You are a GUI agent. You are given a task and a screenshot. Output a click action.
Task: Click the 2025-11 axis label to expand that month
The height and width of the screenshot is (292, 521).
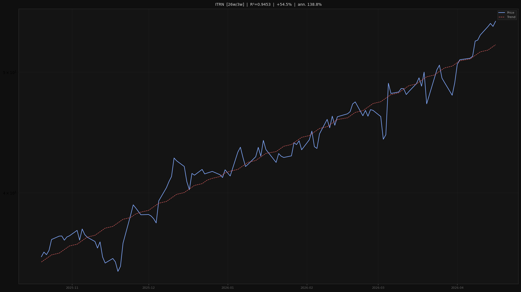pyautogui.click(x=72, y=287)
